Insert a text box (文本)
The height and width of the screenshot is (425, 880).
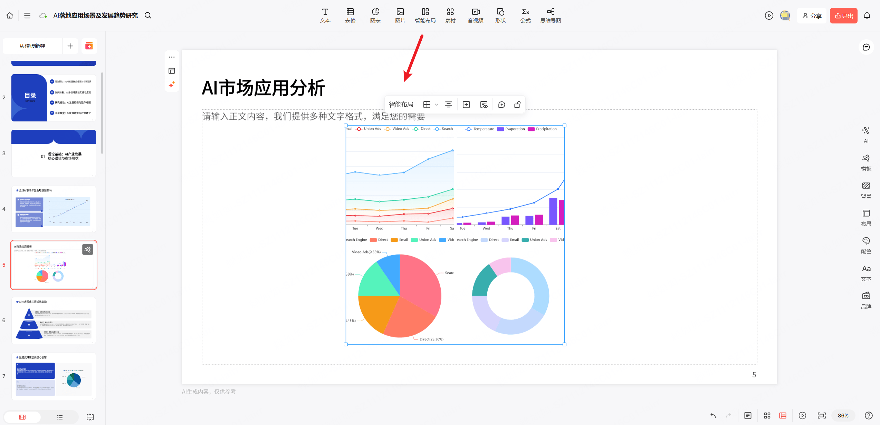(x=325, y=16)
